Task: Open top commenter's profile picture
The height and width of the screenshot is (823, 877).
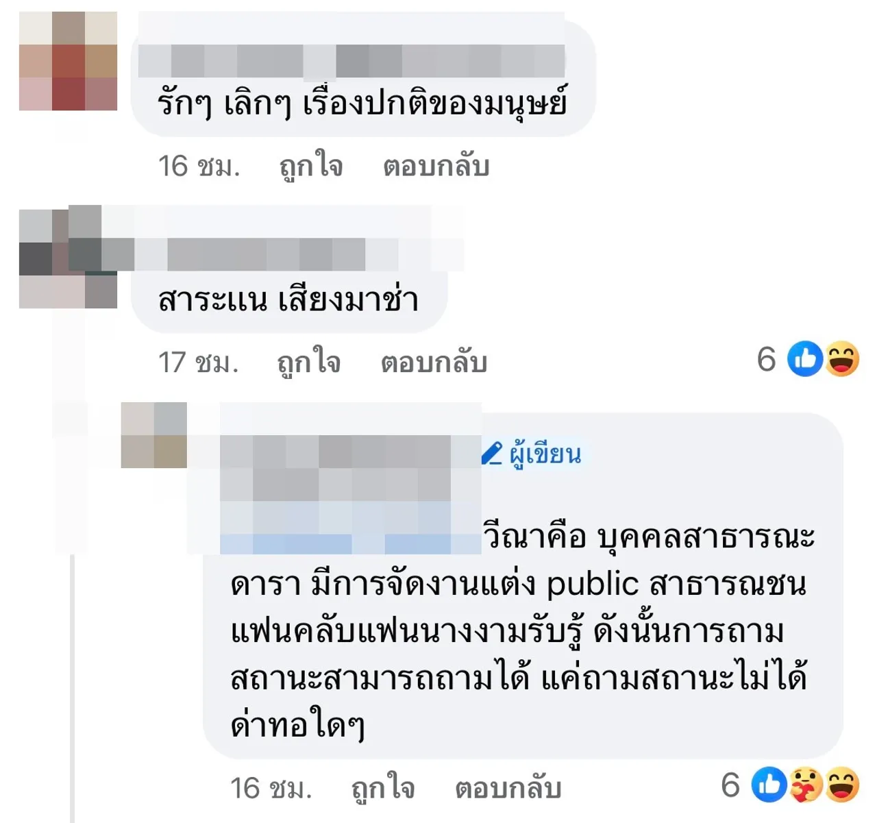Action: click(68, 61)
